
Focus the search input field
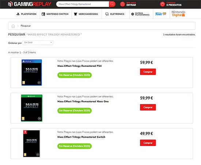pos(83,4)
